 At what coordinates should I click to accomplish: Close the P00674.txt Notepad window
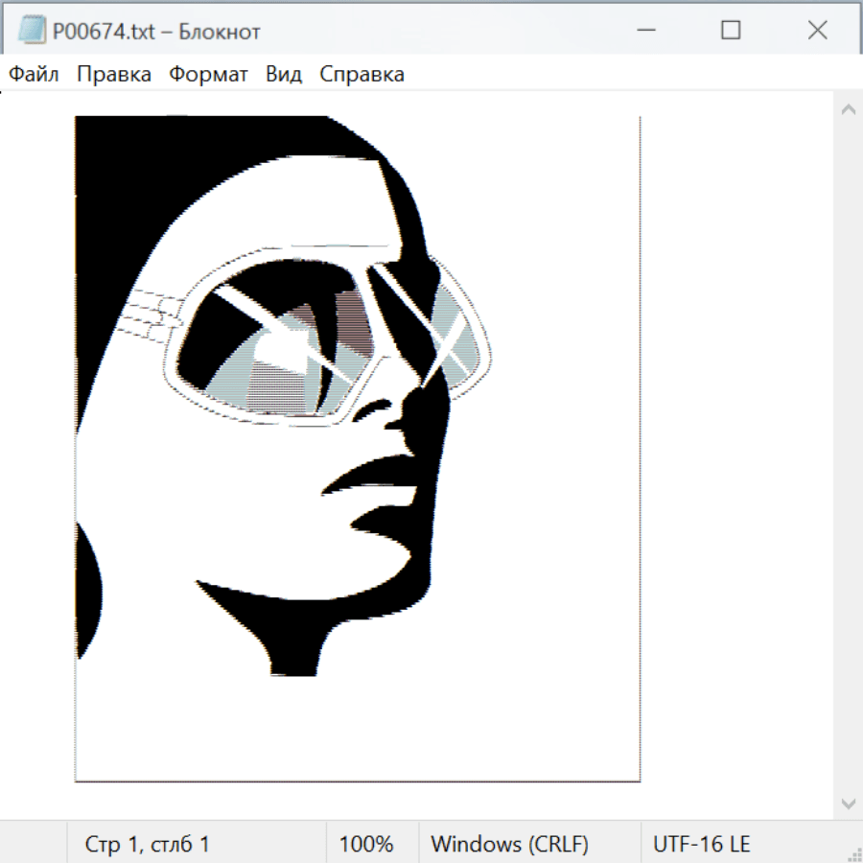[x=817, y=31]
